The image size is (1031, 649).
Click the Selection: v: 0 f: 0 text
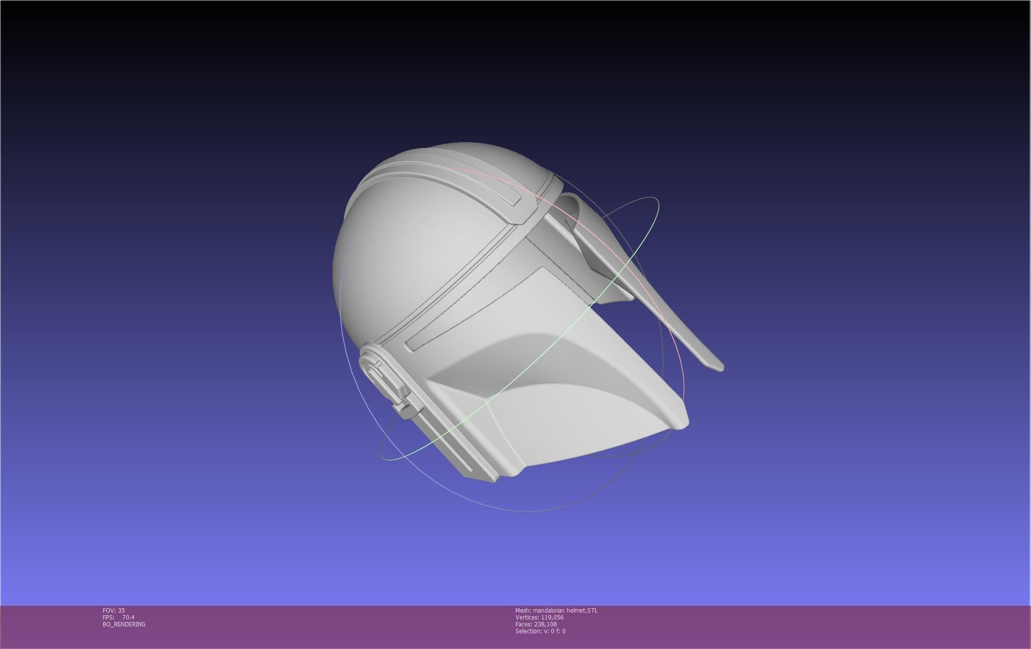pyautogui.click(x=540, y=631)
